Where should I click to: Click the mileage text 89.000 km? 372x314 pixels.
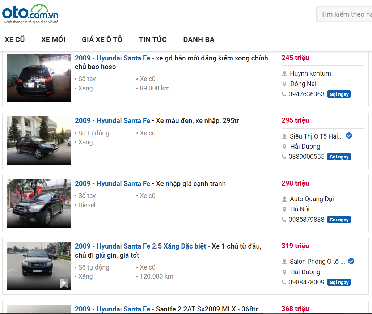click(155, 88)
